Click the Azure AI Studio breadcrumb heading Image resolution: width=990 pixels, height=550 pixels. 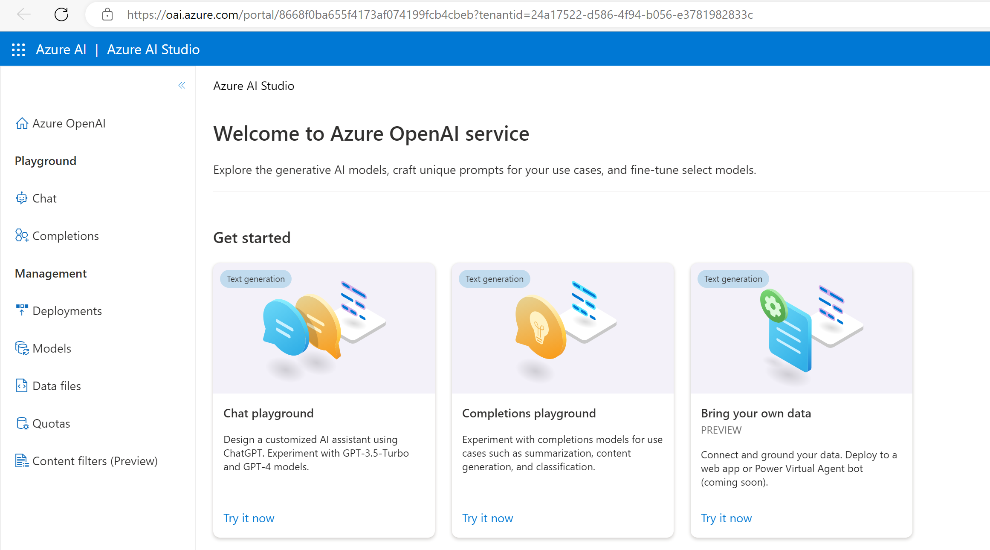254,86
